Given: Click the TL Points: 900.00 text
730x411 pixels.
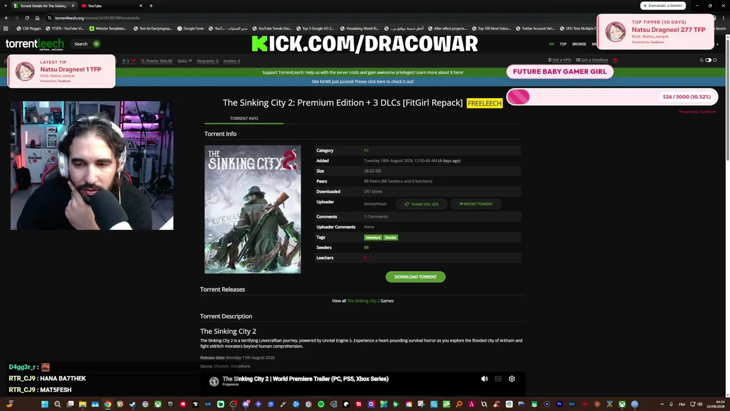Looking at the screenshot, I should pyautogui.click(x=156, y=61).
